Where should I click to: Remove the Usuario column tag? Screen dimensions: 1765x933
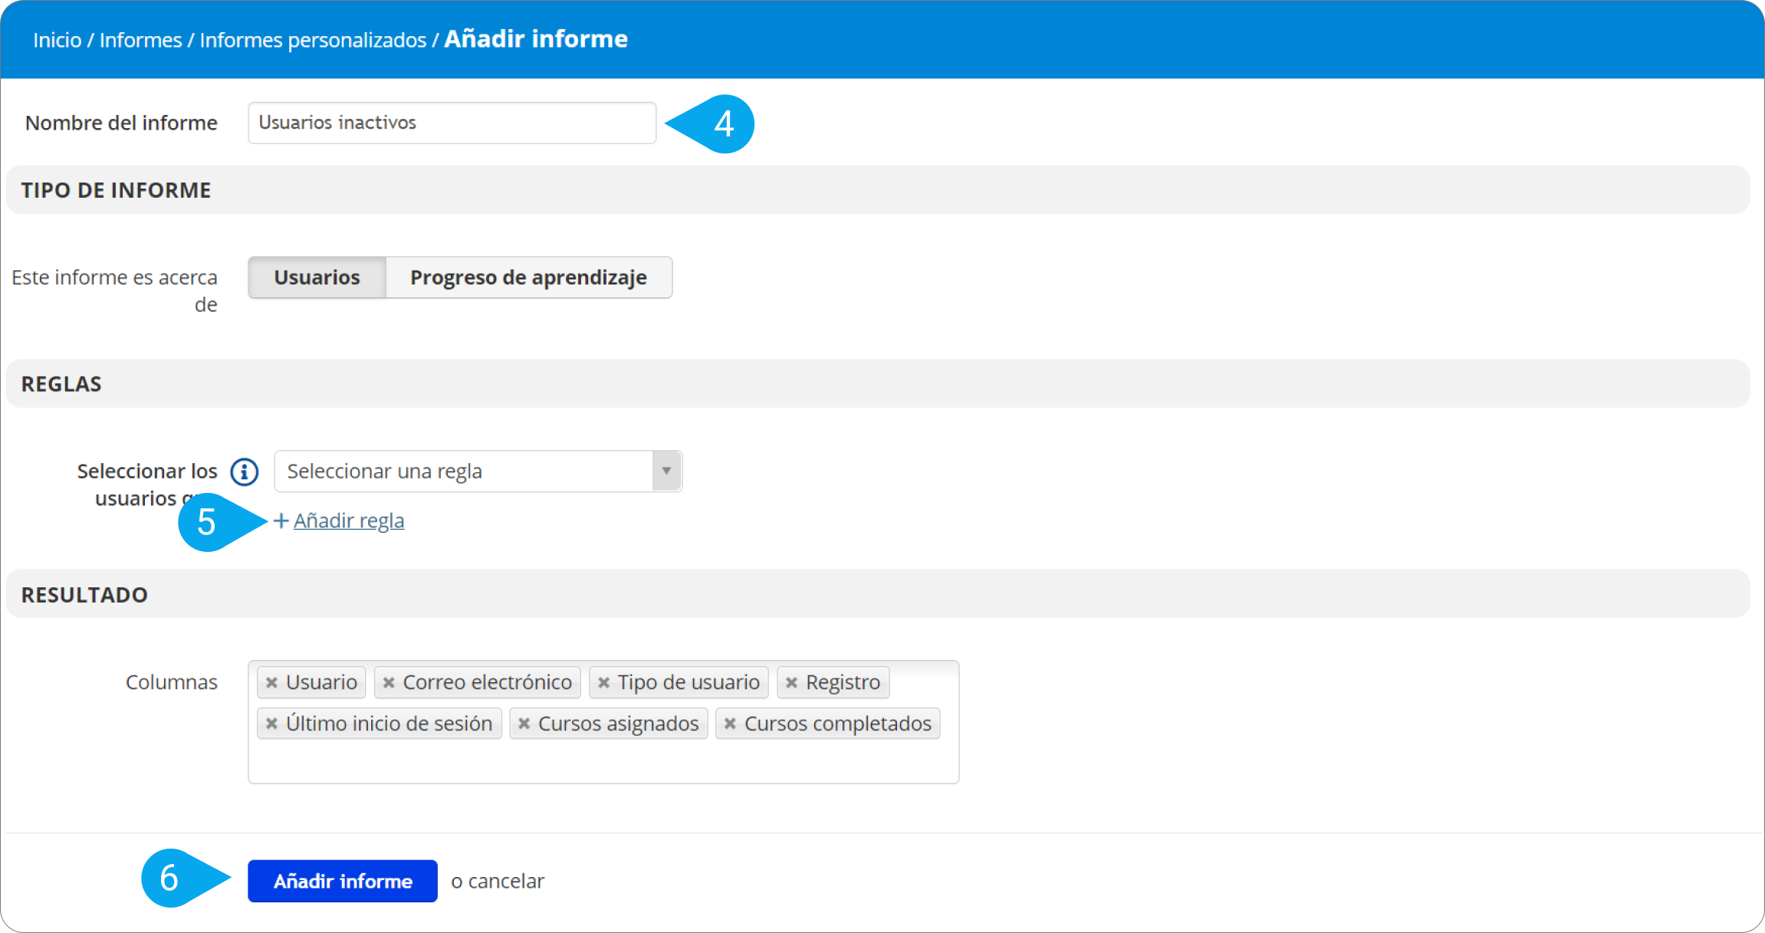click(271, 682)
